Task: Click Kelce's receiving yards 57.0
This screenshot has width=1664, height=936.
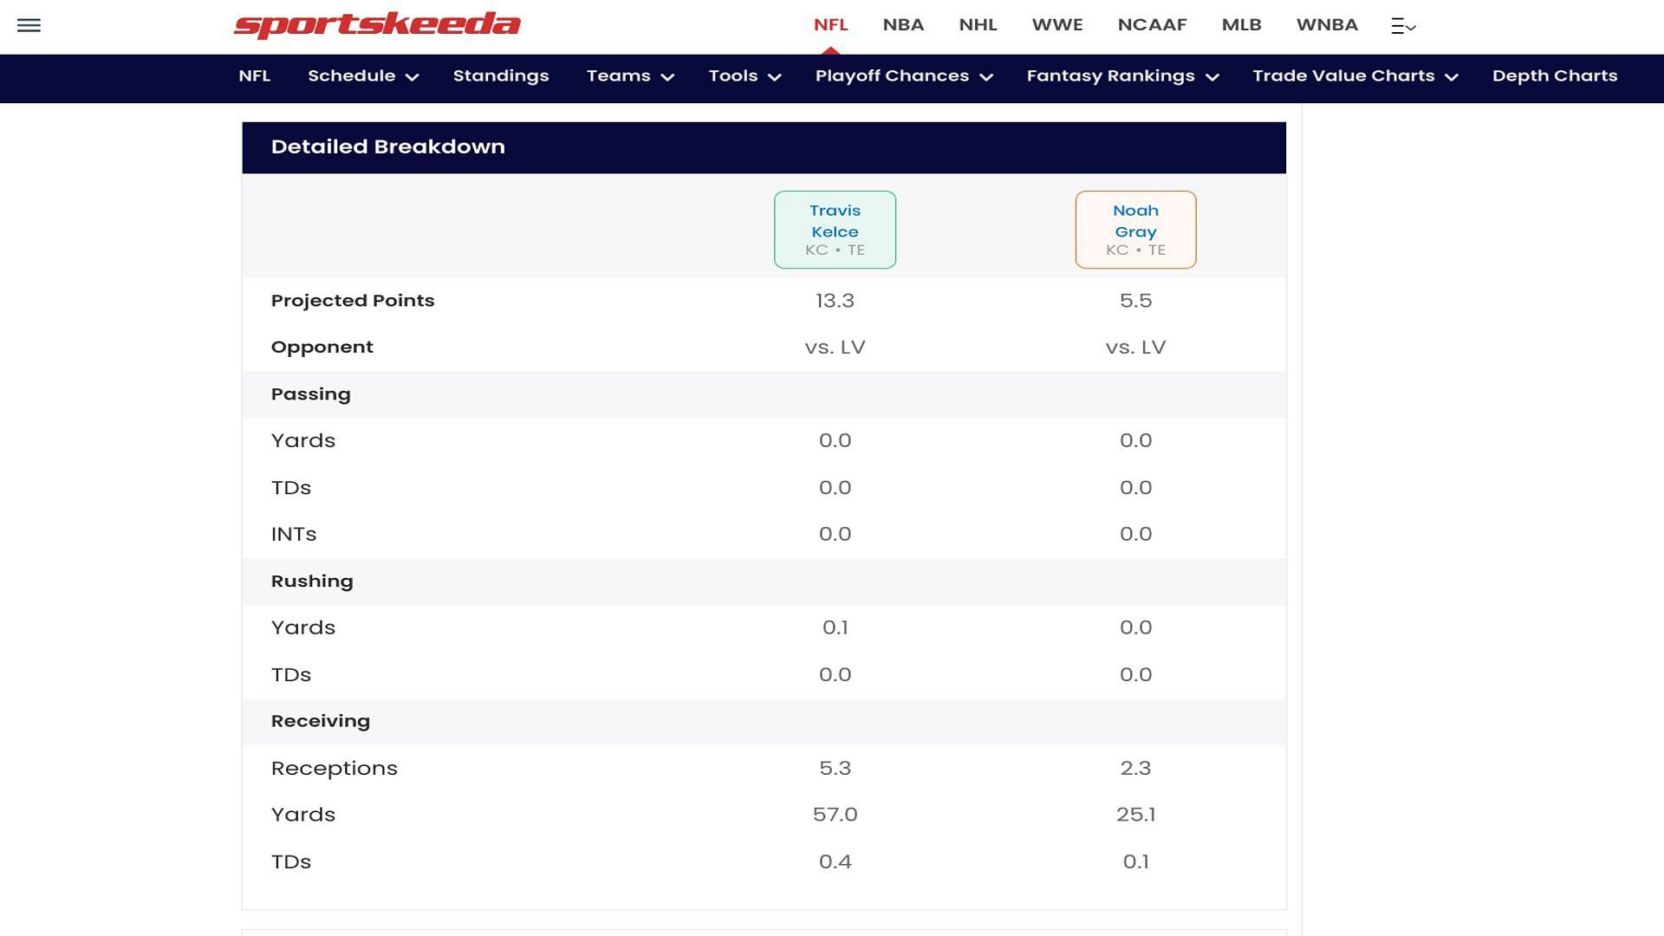Action: (835, 815)
